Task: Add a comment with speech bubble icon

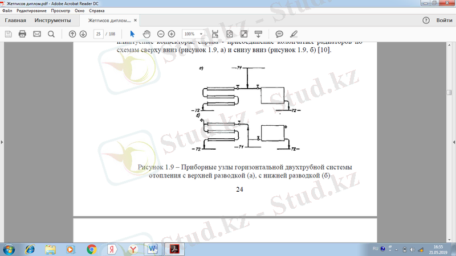Action: click(x=279, y=34)
